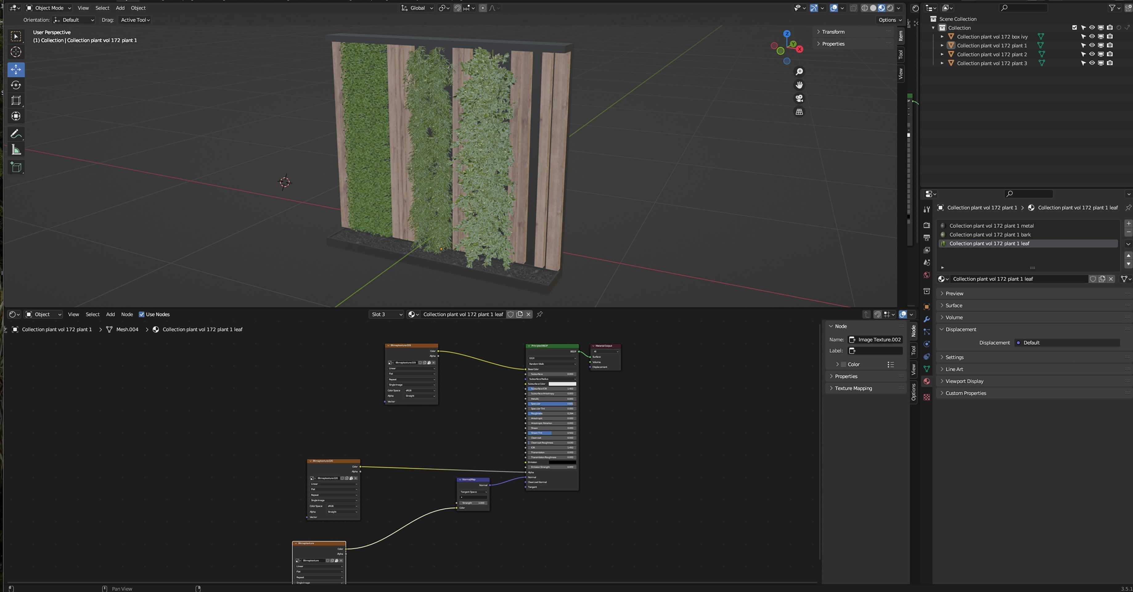Click the add material slot plus button
1133x592 pixels.
pyautogui.click(x=1128, y=224)
